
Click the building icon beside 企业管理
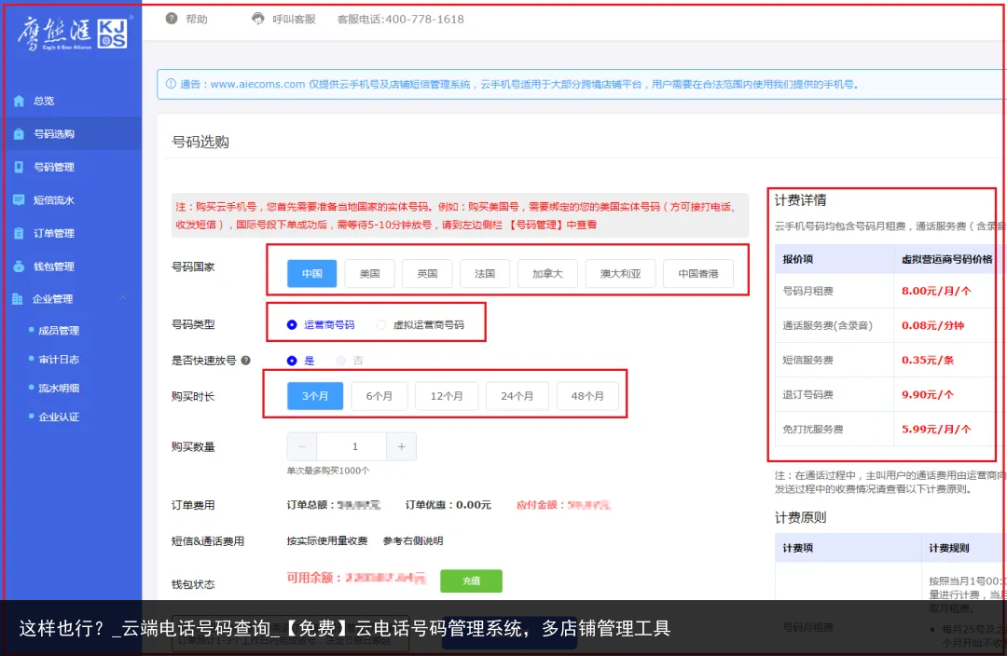tap(18, 298)
